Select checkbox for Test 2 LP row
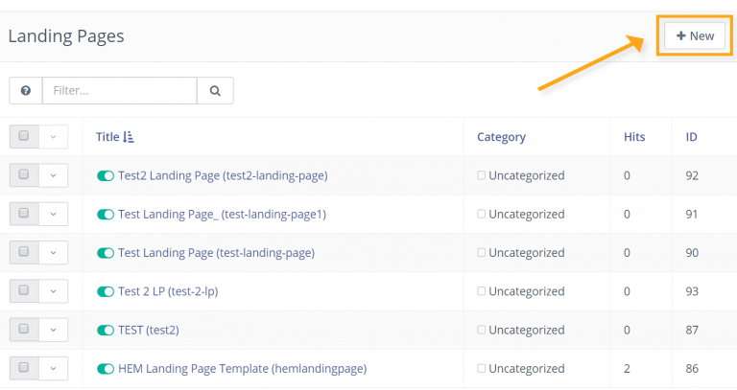The image size is (737, 390). coord(24,290)
